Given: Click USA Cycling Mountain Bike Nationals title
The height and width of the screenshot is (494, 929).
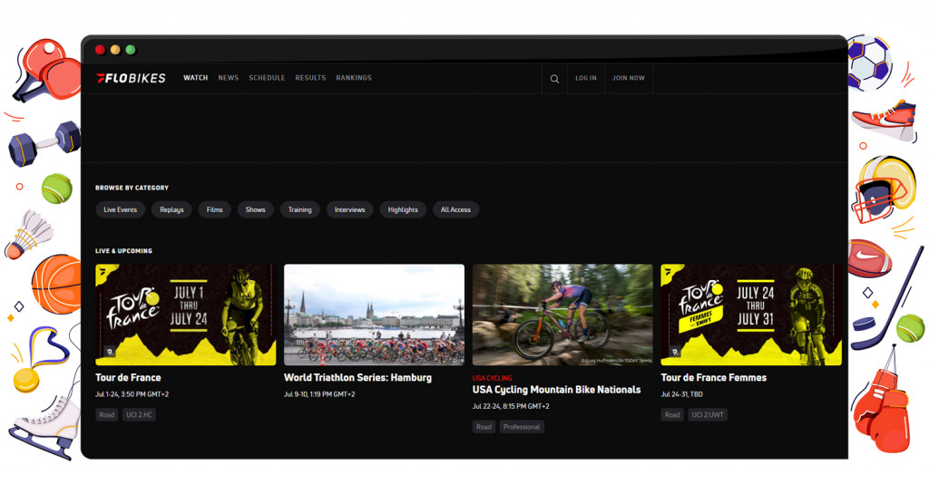Looking at the screenshot, I should point(556,389).
